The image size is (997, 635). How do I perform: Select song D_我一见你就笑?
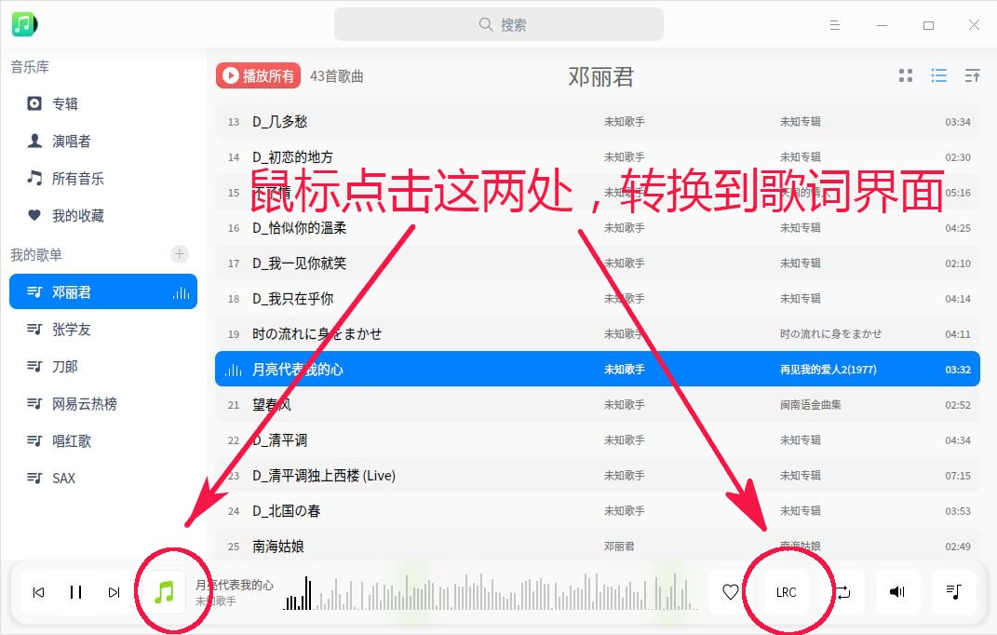coord(597,263)
